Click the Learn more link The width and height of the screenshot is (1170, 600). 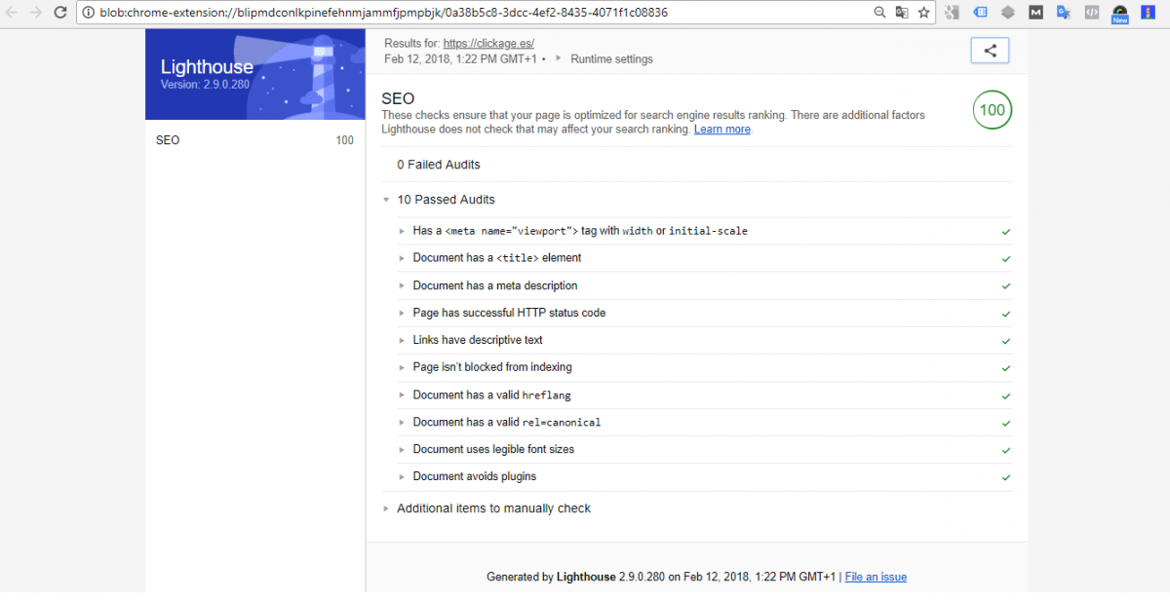[721, 130]
